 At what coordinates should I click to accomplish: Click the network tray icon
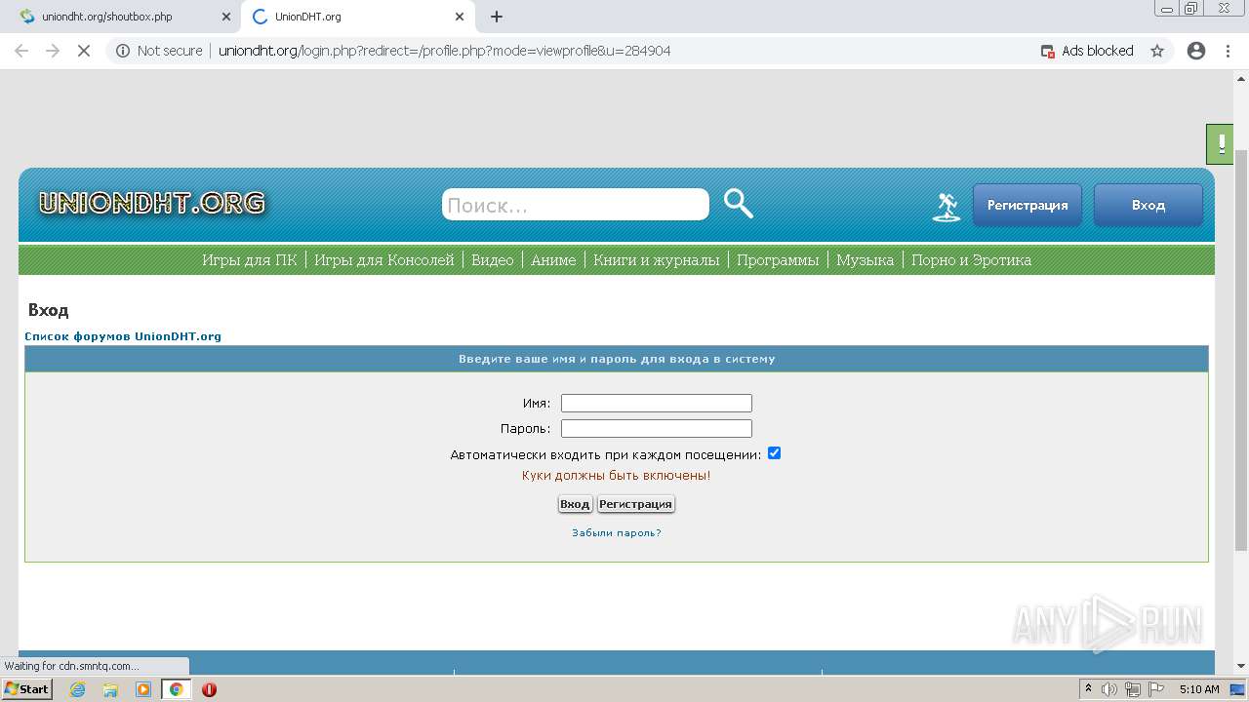(x=1133, y=689)
